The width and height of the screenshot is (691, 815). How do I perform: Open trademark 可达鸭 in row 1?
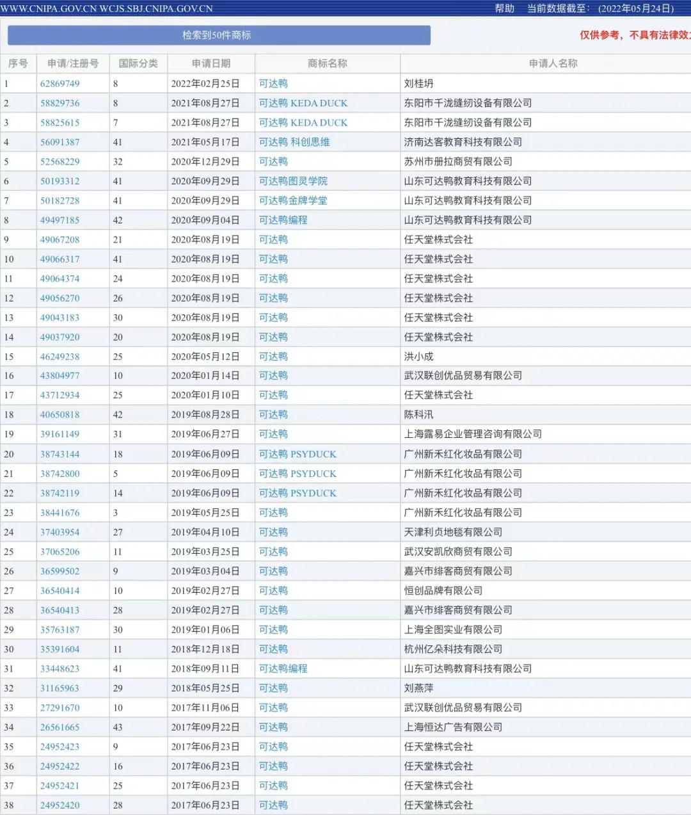tap(273, 84)
